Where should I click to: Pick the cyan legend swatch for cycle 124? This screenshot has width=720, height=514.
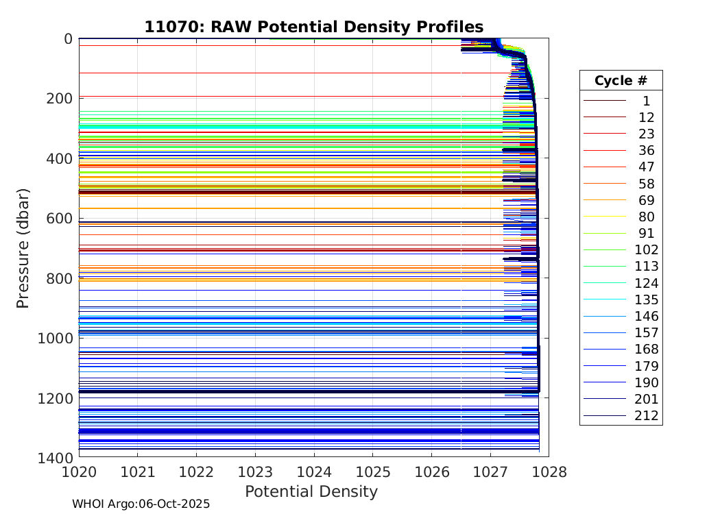coord(604,283)
